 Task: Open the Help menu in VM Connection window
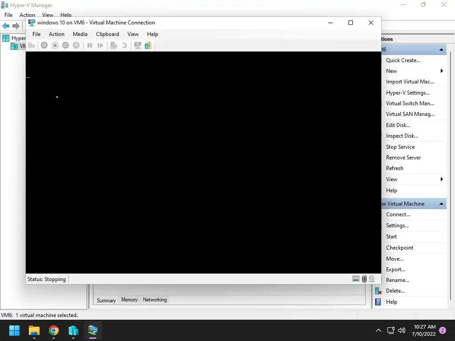pos(152,34)
